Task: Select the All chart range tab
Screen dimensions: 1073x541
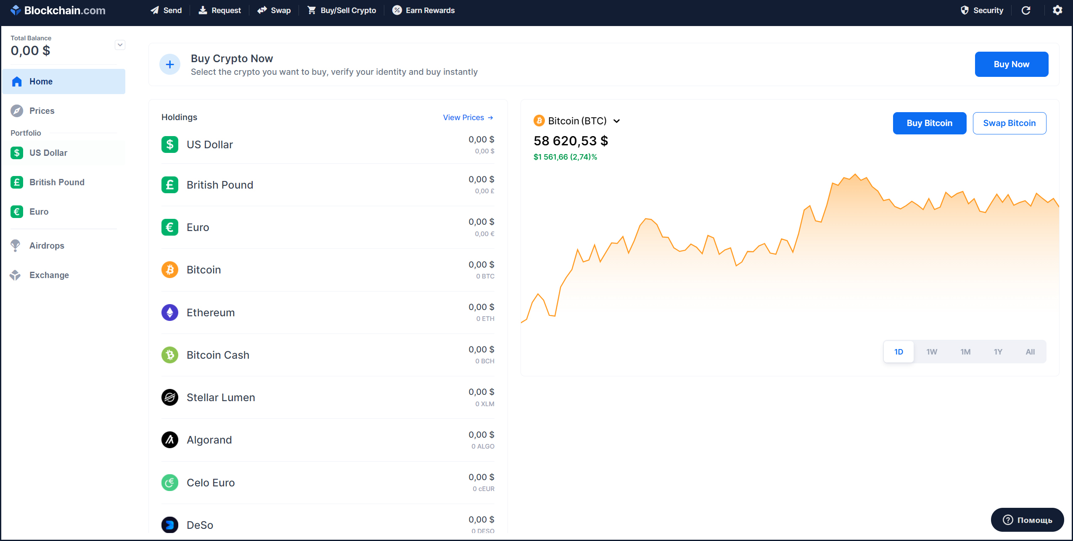Action: (x=1030, y=352)
